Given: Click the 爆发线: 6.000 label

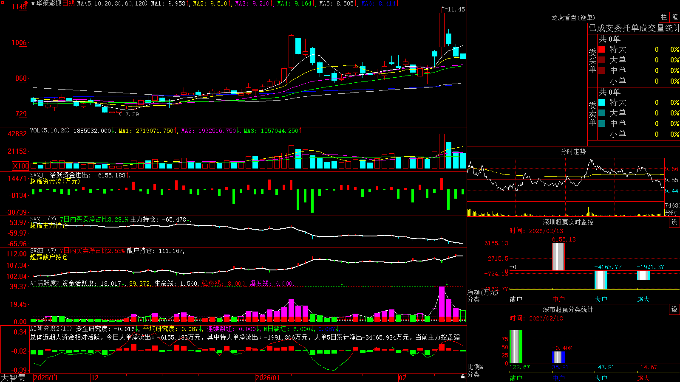Looking at the screenshot, I should [x=271, y=284].
